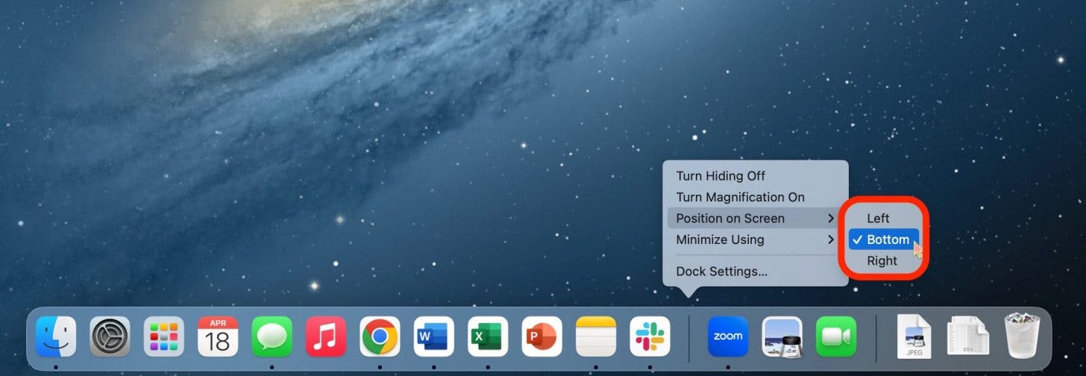The height and width of the screenshot is (376, 1086).
Task: Launch the Music app
Action: (x=326, y=336)
